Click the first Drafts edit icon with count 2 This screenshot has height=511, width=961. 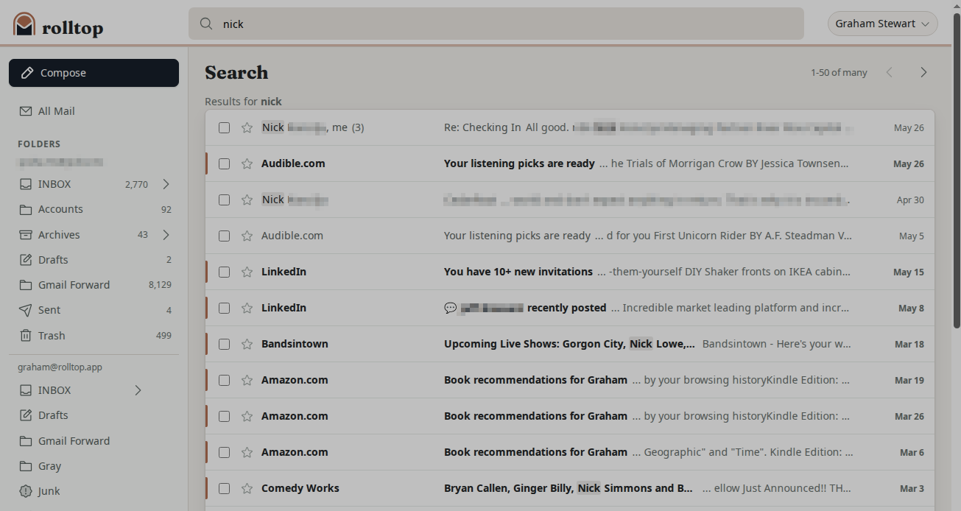[26, 260]
